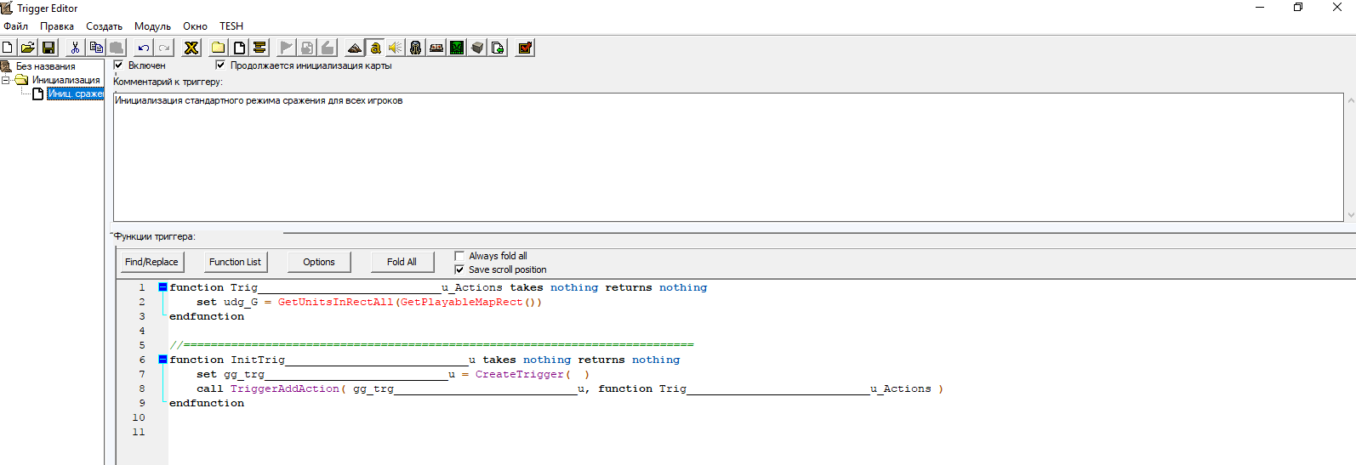The height and width of the screenshot is (465, 1356).
Task: Toggle the Включен checkbox
Action: 118,65
